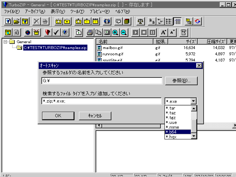This screenshot has width=236, height=177.
Task: Click the red gem icon
Action: (48, 32)
